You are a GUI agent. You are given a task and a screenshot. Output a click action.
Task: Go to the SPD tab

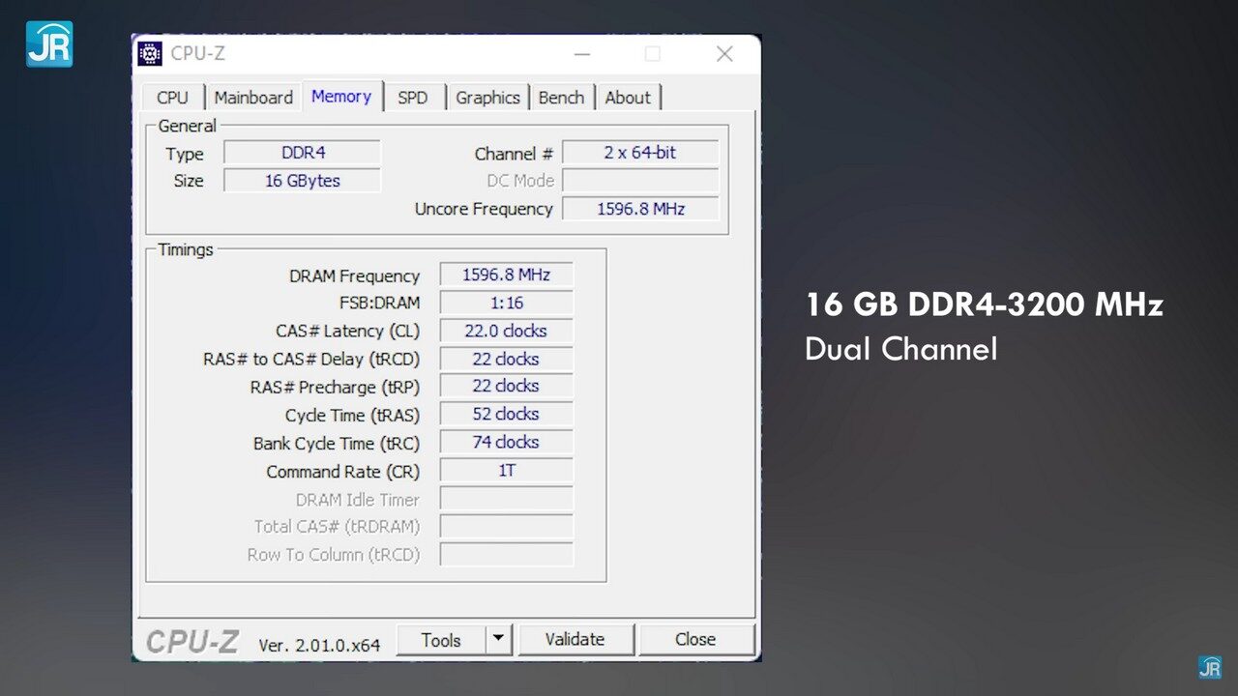click(413, 98)
